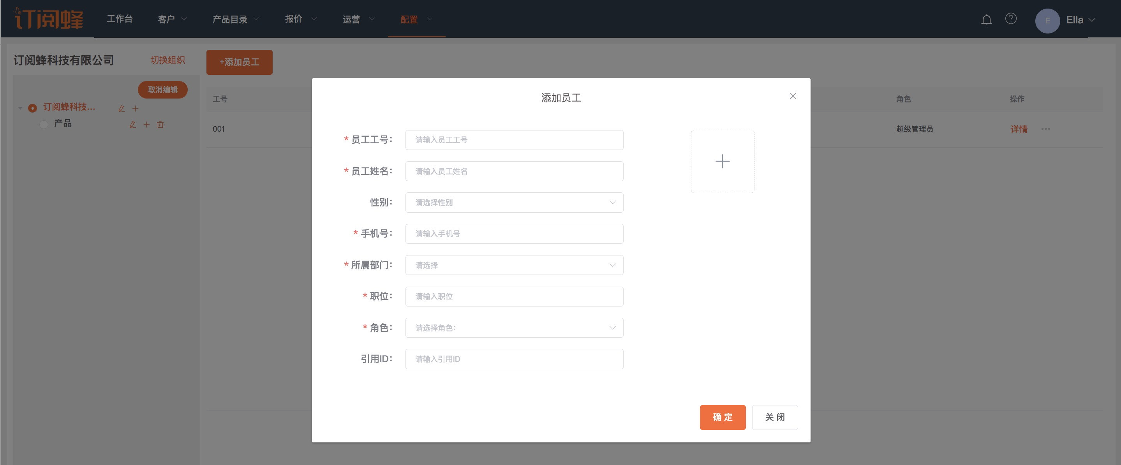
Task: Collapse the 订阅蜂科技 tree node arrow
Action: coord(20,108)
